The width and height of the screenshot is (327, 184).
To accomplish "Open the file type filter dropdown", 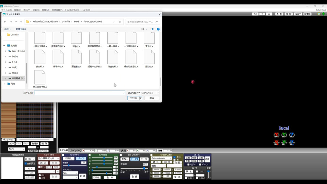I will (143, 93).
